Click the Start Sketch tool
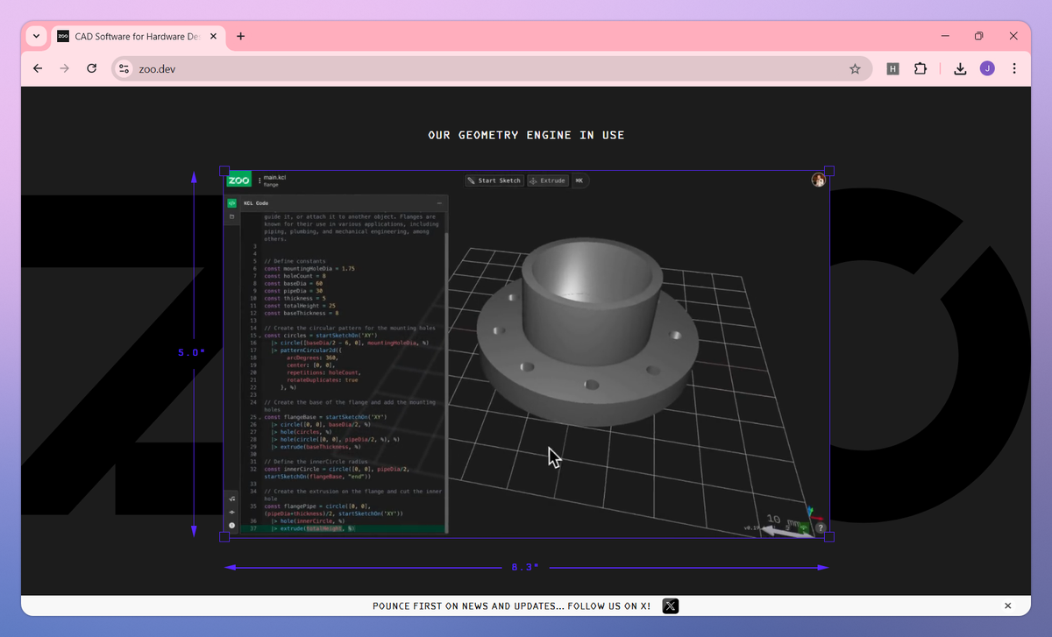This screenshot has height=637, width=1052. [x=494, y=180]
